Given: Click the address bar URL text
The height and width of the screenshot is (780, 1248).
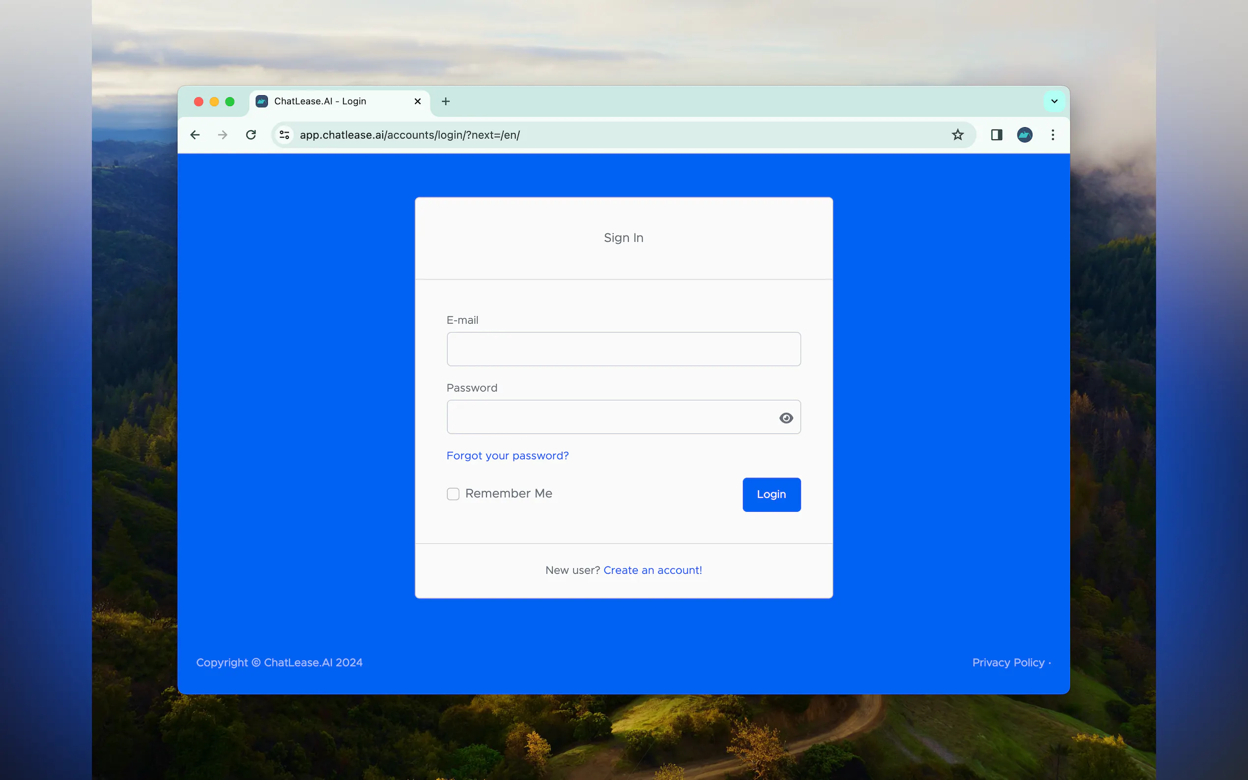Looking at the screenshot, I should [x=410, y=135].
